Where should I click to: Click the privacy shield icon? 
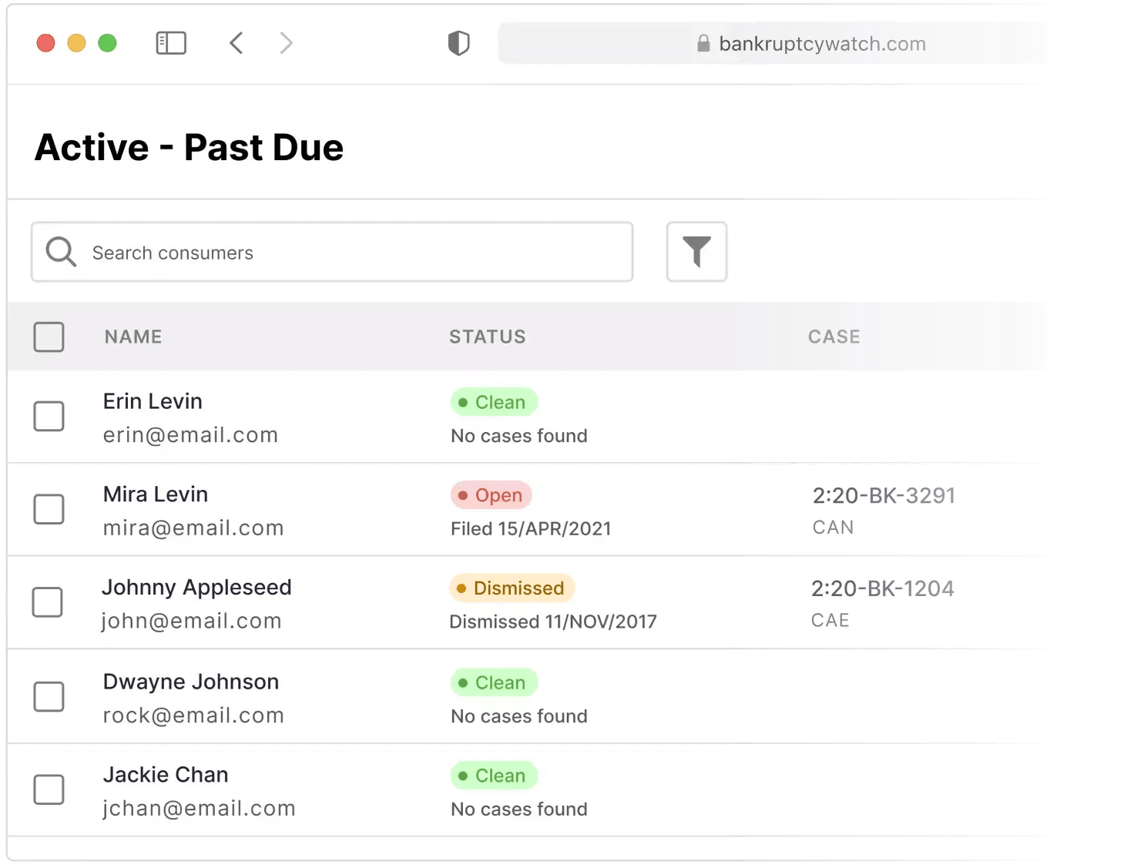[458, 43]
